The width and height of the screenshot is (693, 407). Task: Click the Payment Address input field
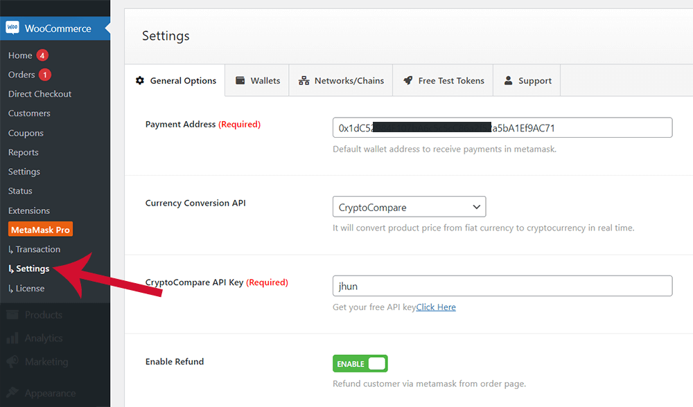(502, 127)
